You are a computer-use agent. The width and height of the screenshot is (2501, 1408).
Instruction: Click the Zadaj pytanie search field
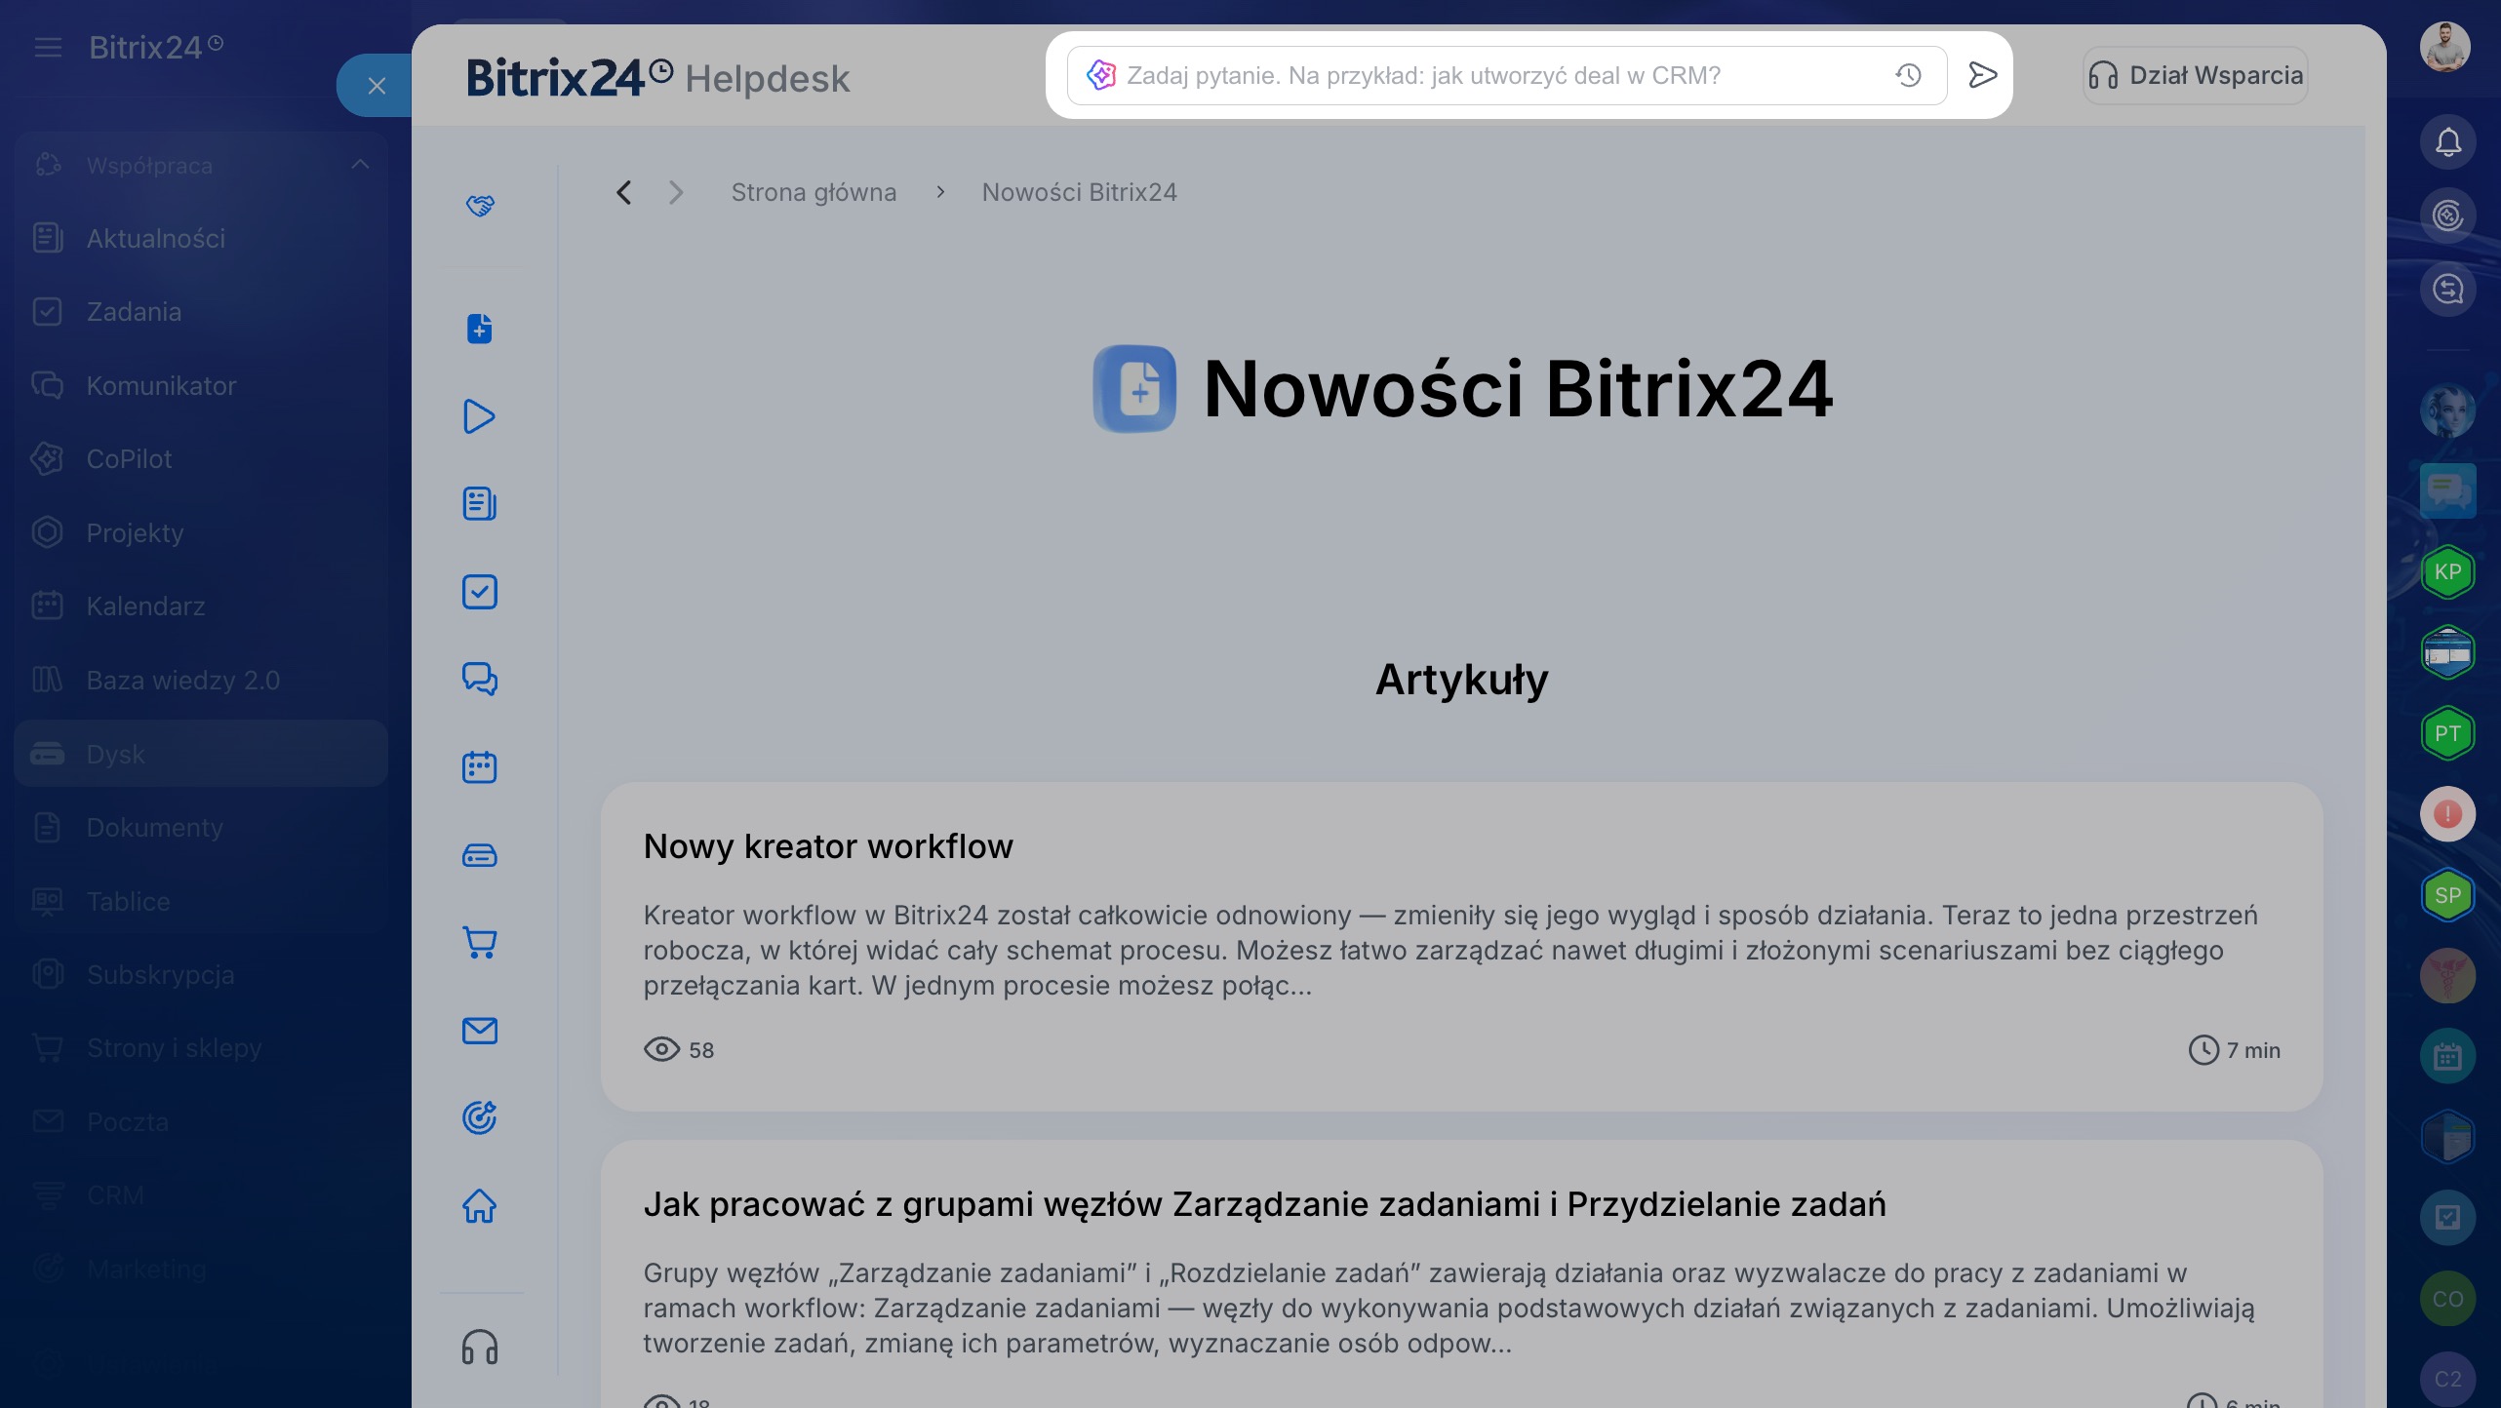pos(1507,75)
